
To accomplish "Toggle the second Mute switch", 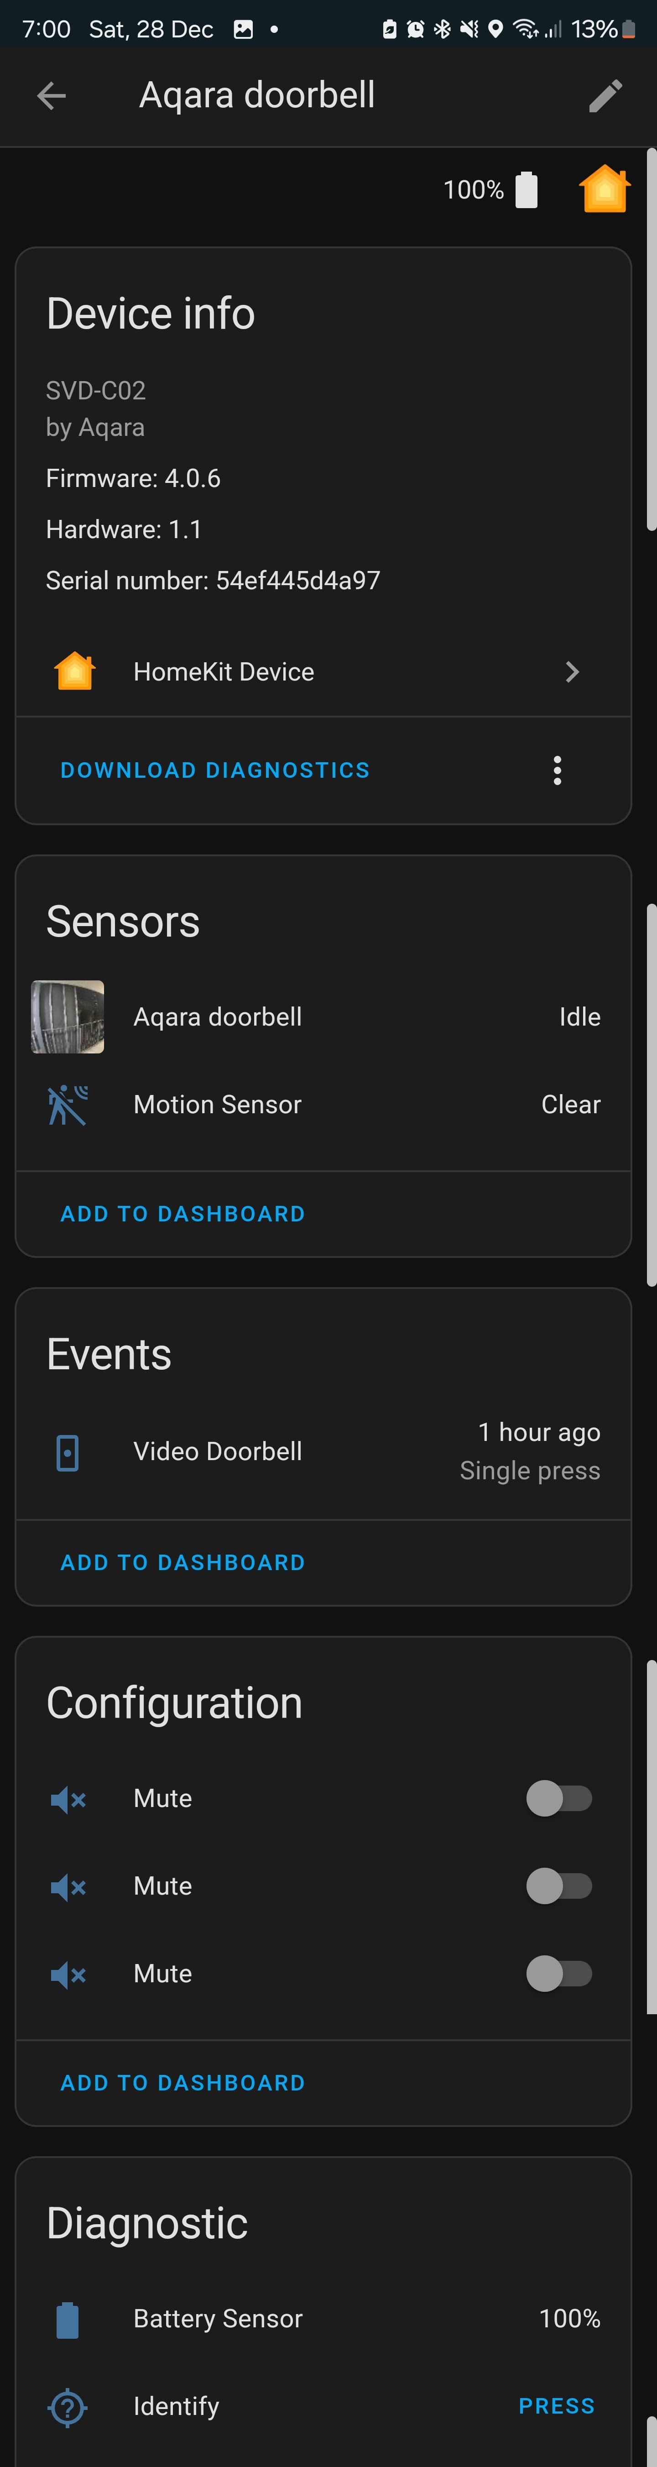I will tap(559, 1886).
